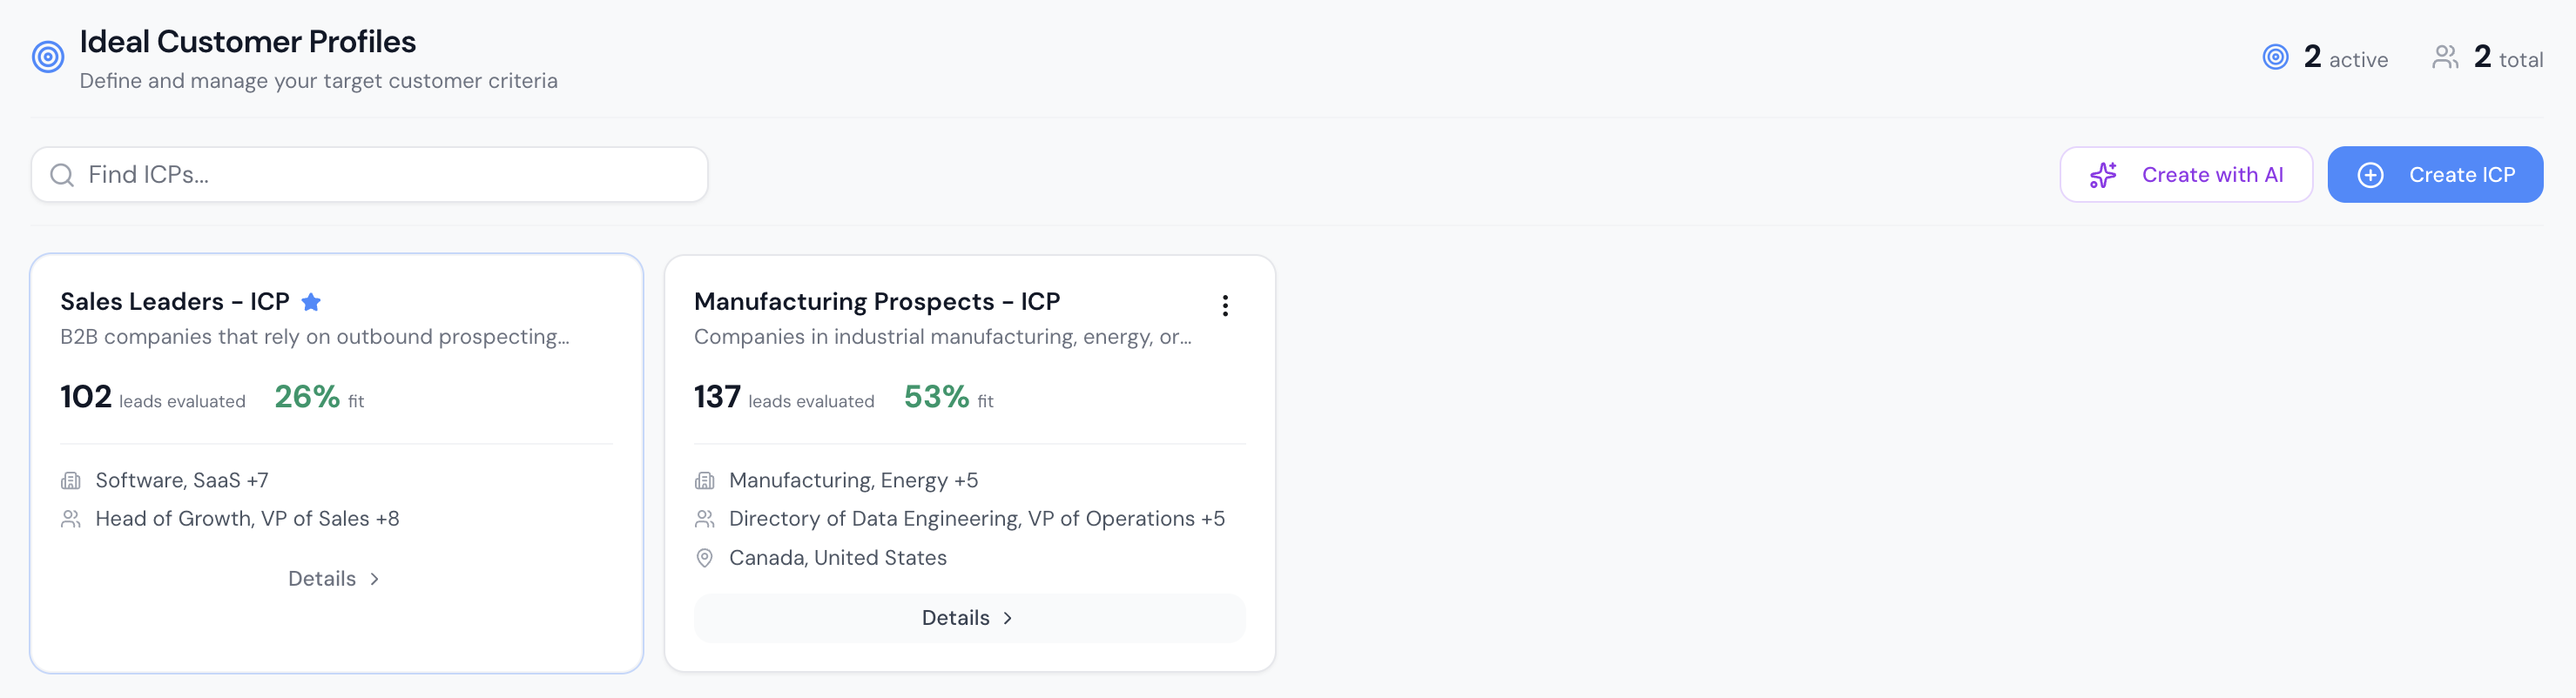This screenshot has width=2576, height=698.
Task: Click the plus icon inside Create ICP button
Action: point(2370,174)
